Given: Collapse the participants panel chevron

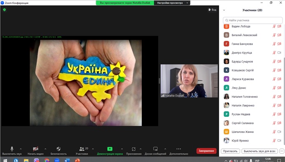Looking at the screenshot, I should coord(224,10).
